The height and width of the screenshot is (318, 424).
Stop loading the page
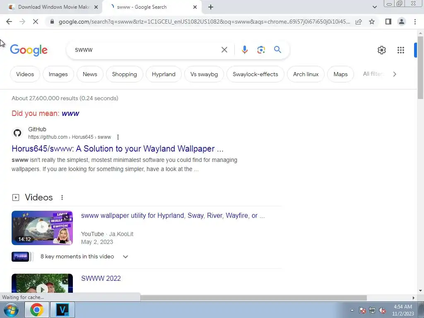36,22
